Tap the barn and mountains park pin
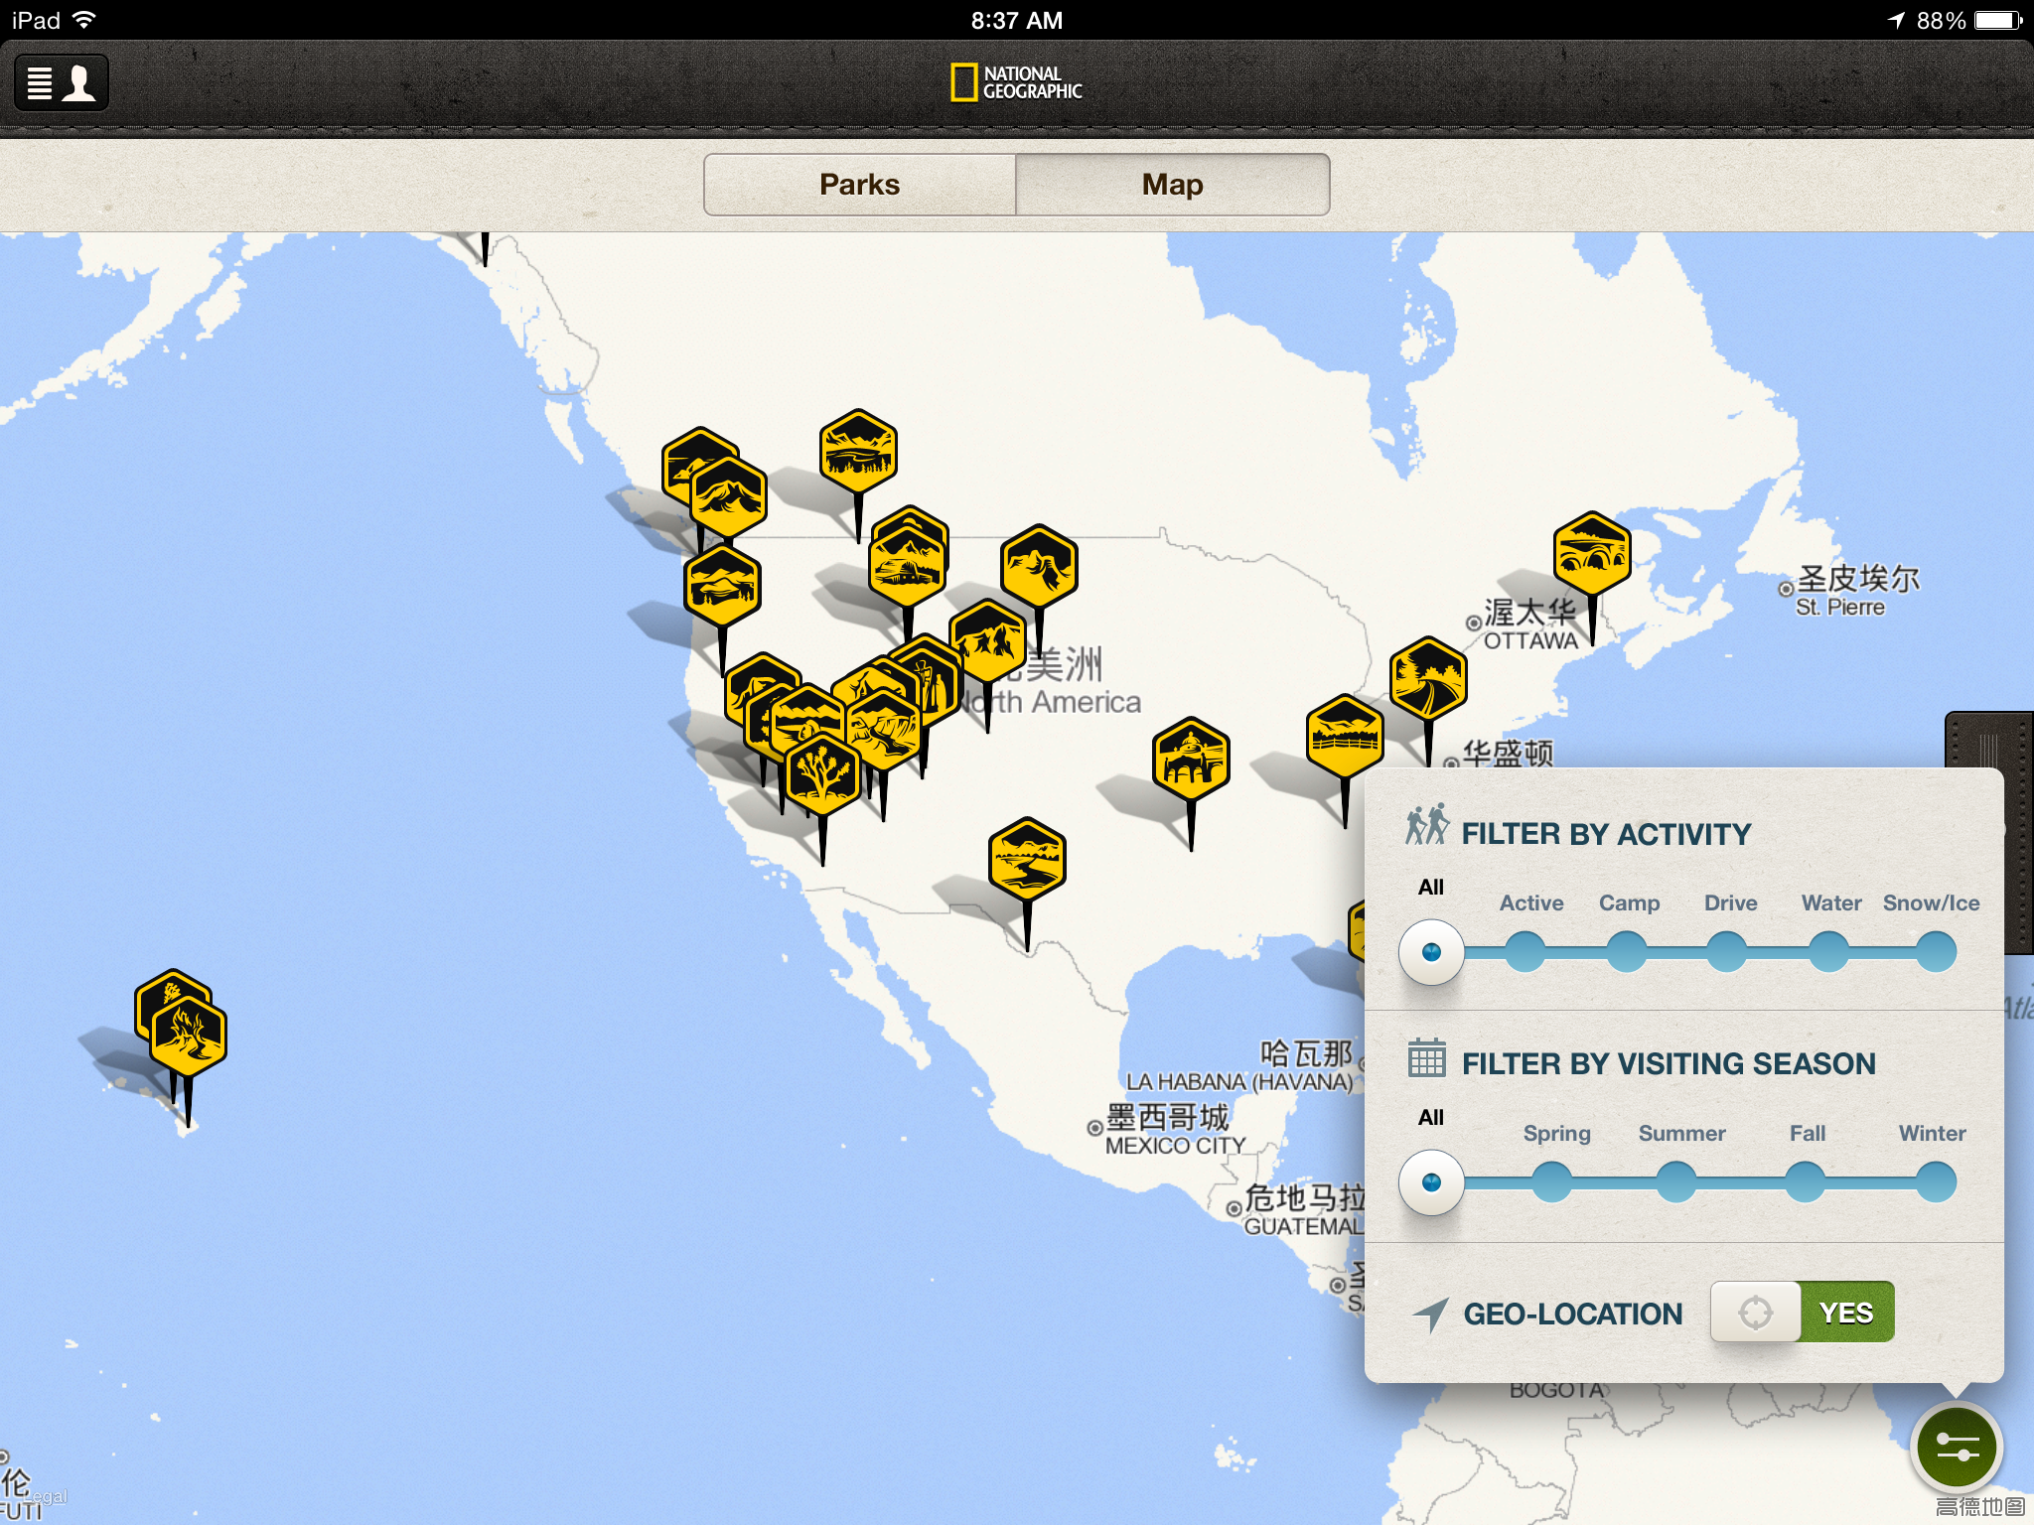The width and height of the screenshot is (2034, 1525). coord(907,568)
